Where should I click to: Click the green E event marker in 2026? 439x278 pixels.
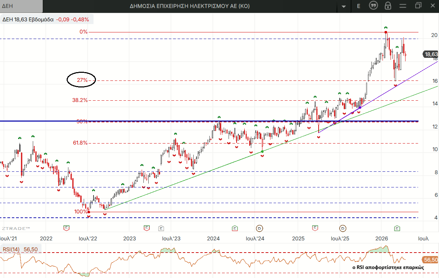(397, 228)
